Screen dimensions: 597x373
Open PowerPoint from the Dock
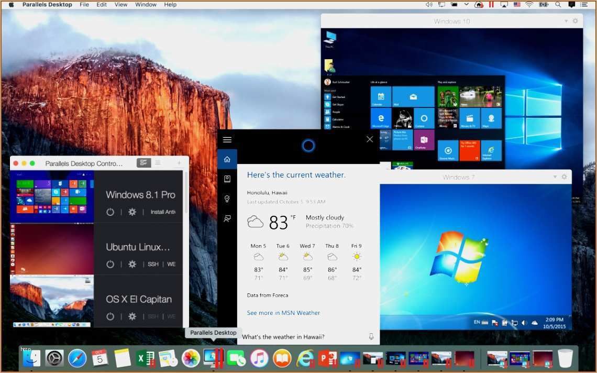327,358
